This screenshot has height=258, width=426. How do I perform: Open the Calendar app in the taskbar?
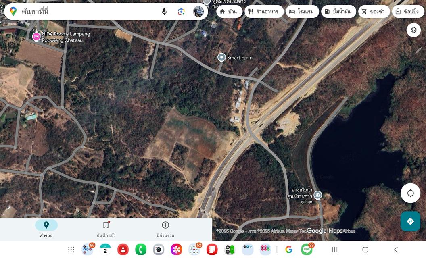[x=105, y=249]
